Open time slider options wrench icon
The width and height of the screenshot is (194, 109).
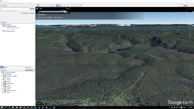pyautogui.click(x=67, y=9)
